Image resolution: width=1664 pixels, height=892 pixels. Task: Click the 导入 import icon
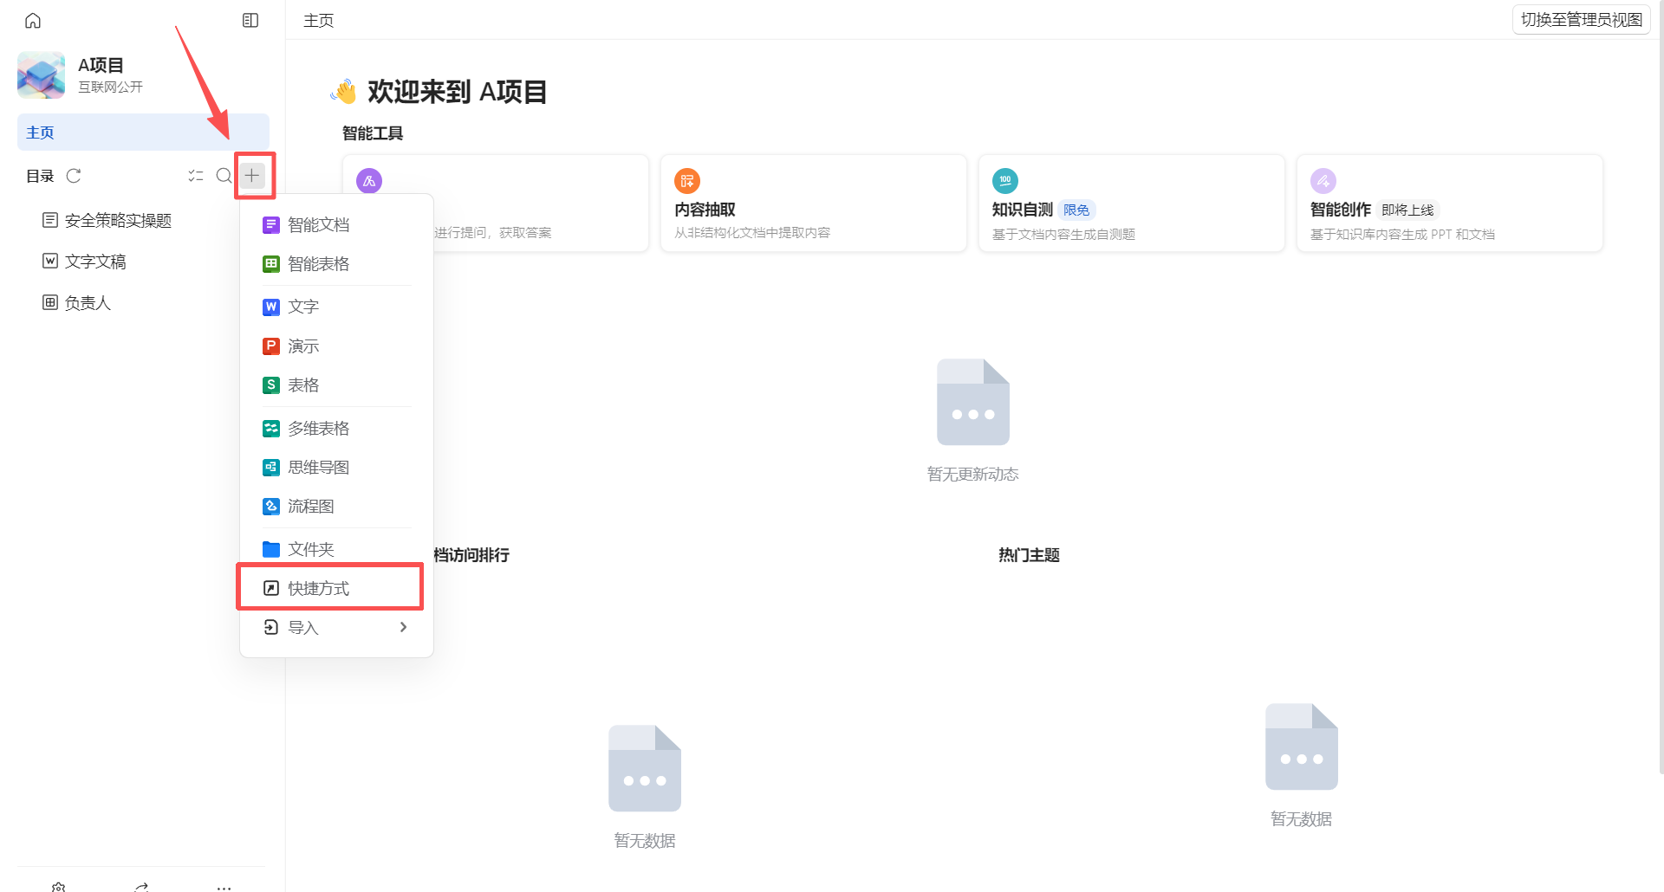coord(271,627)
